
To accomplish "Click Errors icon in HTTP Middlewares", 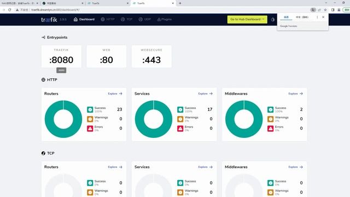I will coord(270,129).
